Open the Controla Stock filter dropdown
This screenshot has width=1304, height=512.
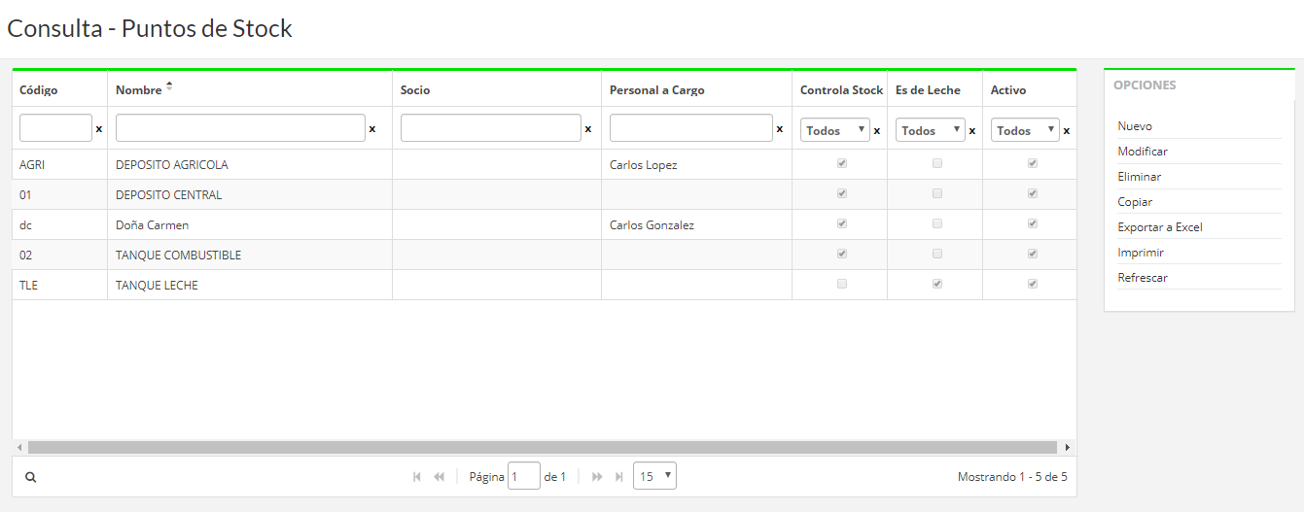click(835, 130)
